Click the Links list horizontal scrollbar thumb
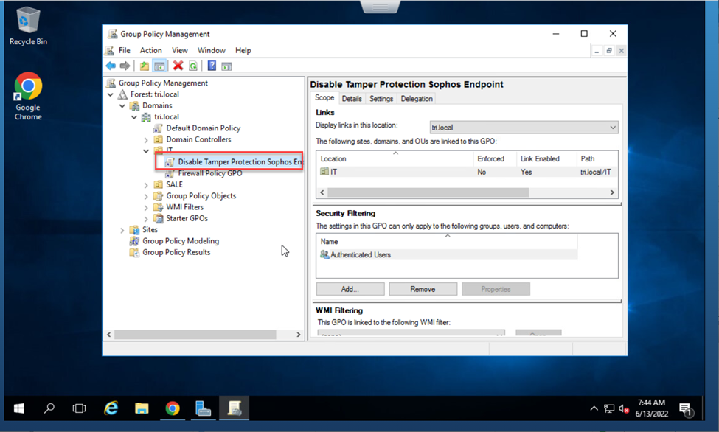The height and width of the screenshot is (432, 719). [428, 192]
